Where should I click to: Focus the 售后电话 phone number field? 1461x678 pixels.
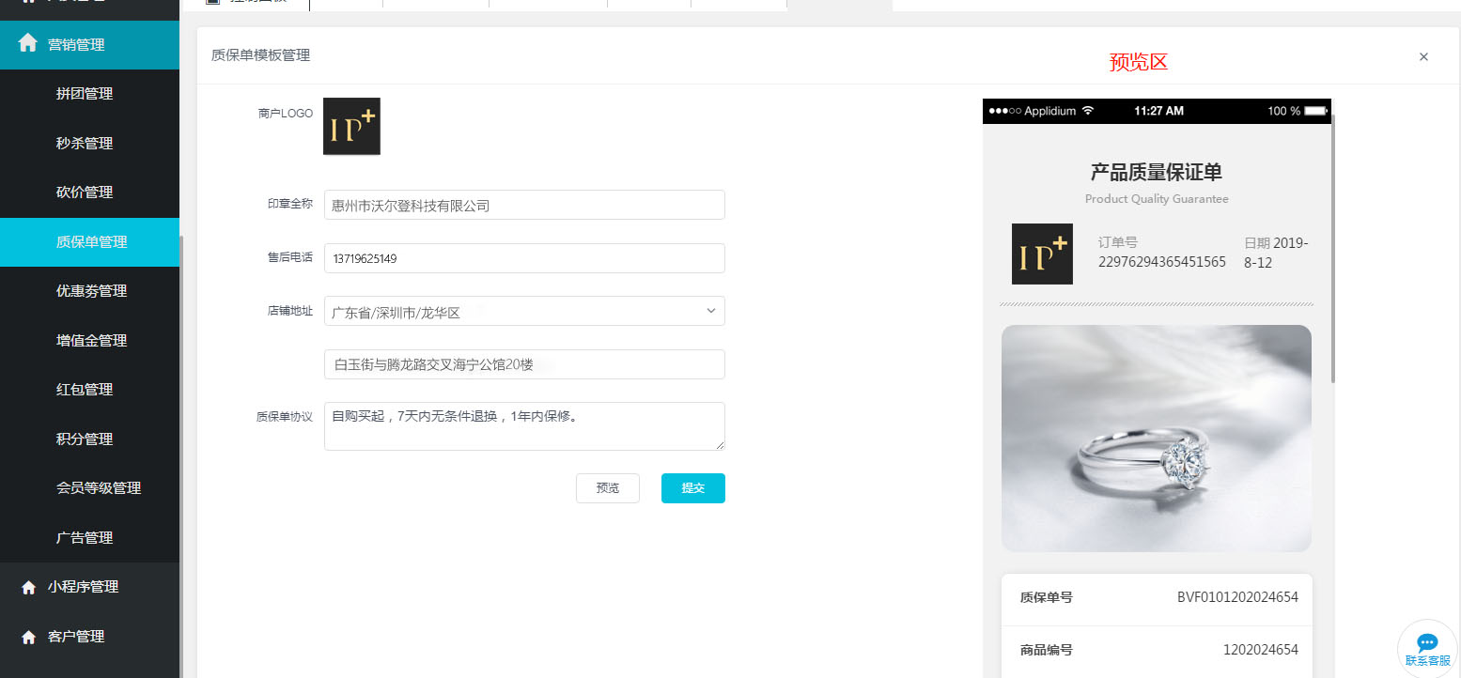tap(523, 258)
